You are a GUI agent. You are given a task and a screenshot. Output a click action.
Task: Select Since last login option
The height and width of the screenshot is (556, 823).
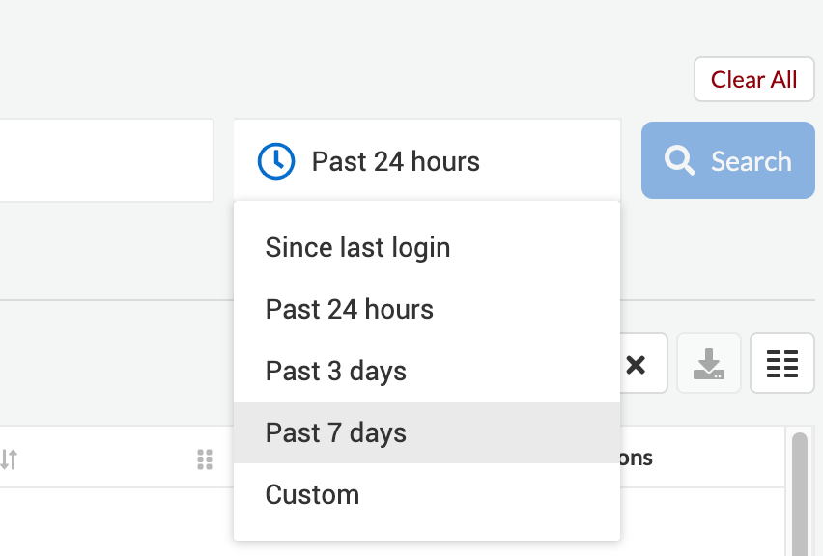point(357,247)
